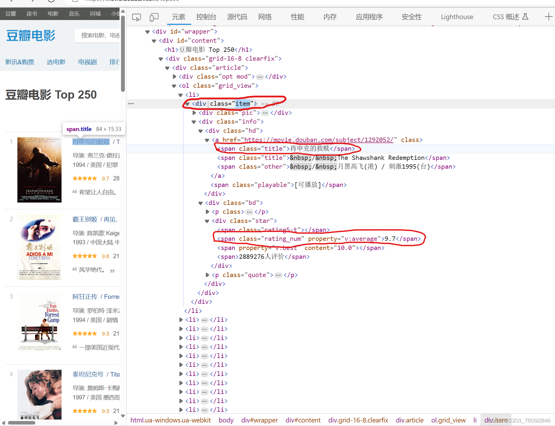Select the rating_num 9.7 span row
Viewport: 555px width, 426px height.
pos(319,239)
